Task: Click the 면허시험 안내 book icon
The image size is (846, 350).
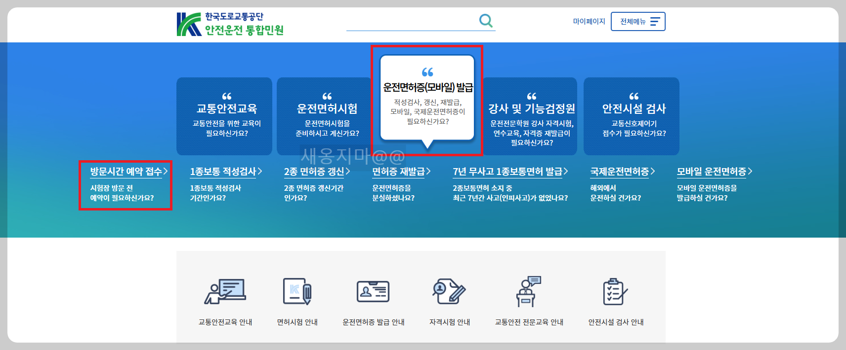Action: [297, 291]
